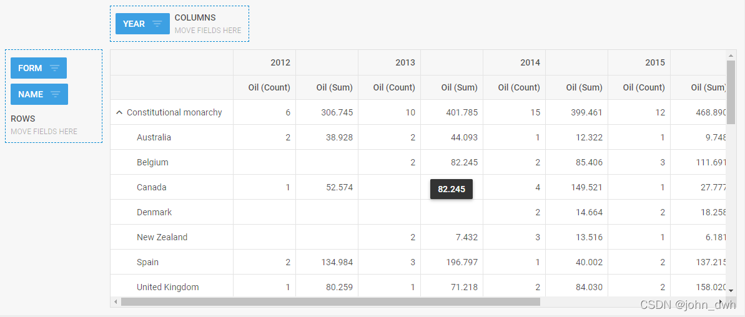Screen dimensions: 745x317
Task: Click the 149.521 cell for Canada
Action: pyautogui.click(x=577, y=187)
